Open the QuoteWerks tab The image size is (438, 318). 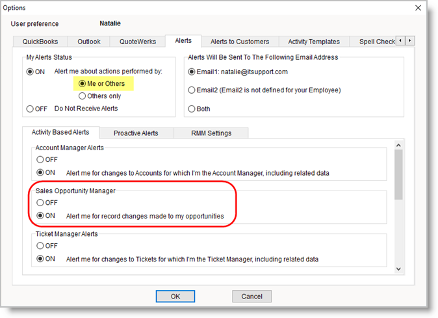tap(137, 42)
